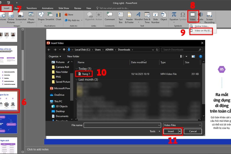Start a Screen Recording

[x=209, y=18]
